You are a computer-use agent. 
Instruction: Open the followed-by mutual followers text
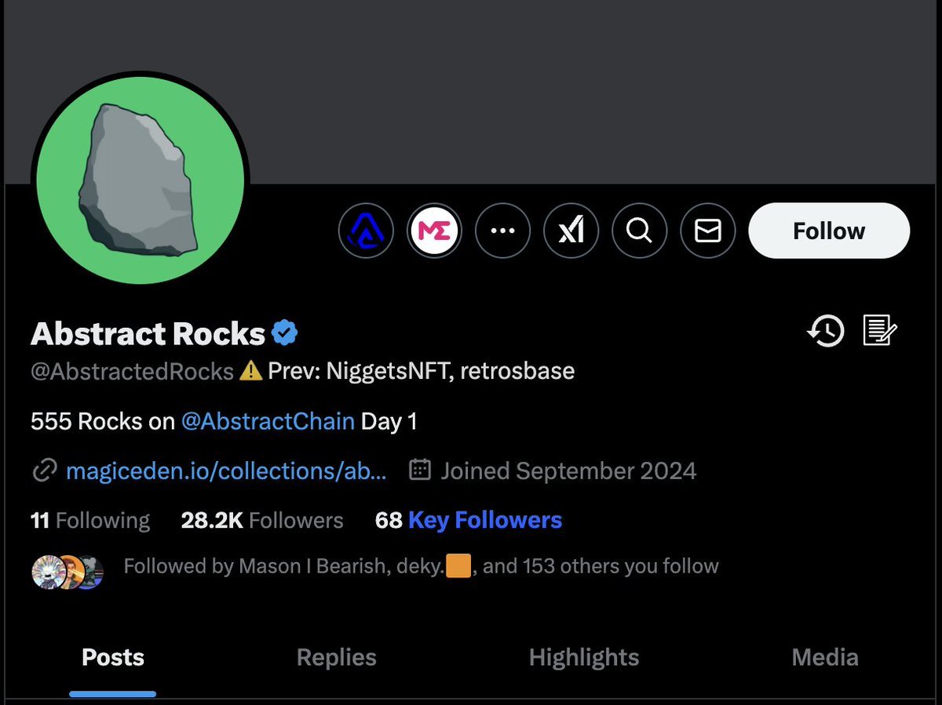(421, 566)
